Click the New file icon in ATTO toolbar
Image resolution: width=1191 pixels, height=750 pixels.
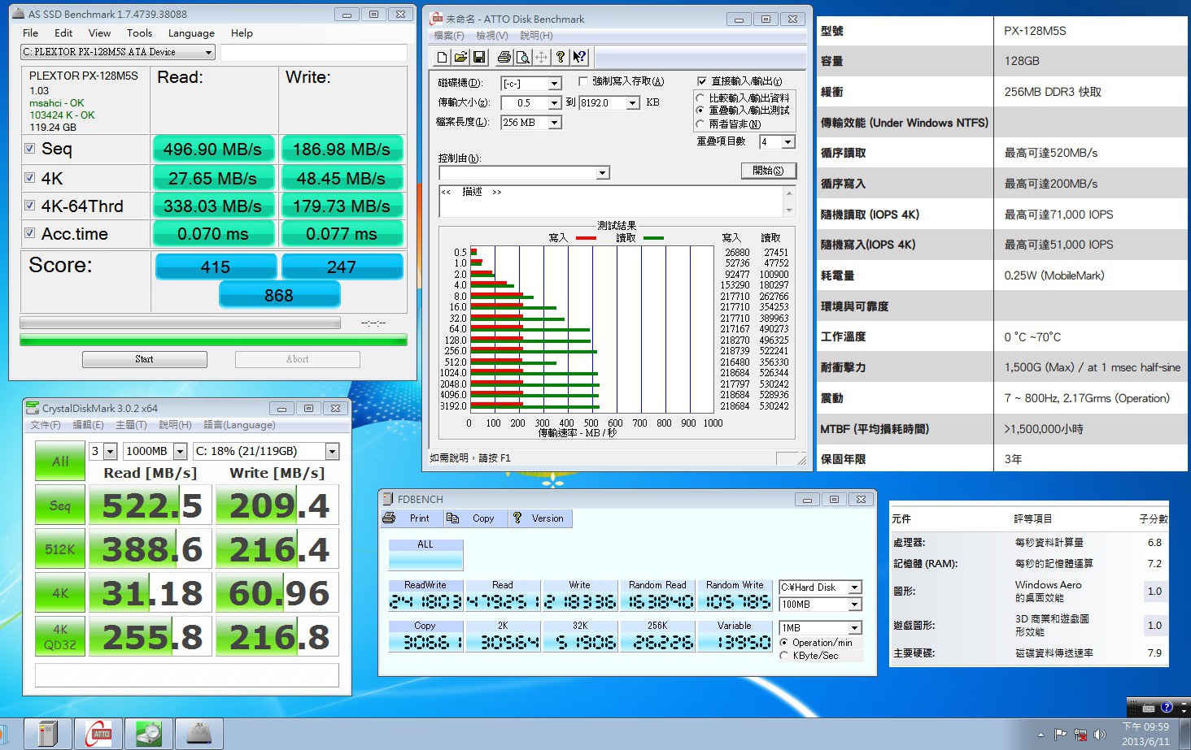click(442, 57)
